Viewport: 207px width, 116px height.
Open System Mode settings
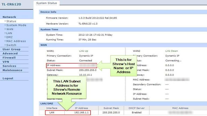16,25
